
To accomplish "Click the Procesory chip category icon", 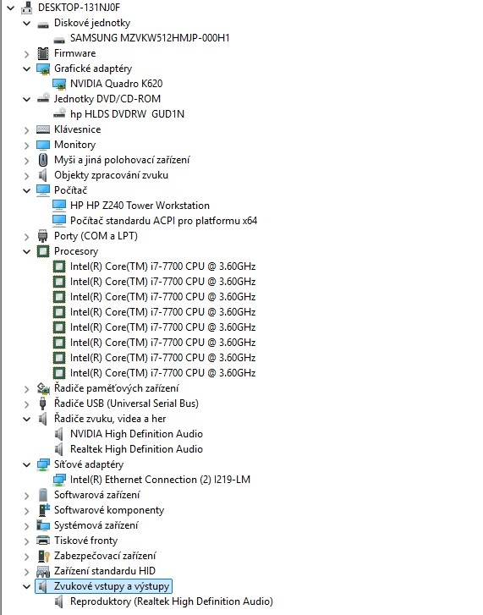I will [x=43, y=251].
